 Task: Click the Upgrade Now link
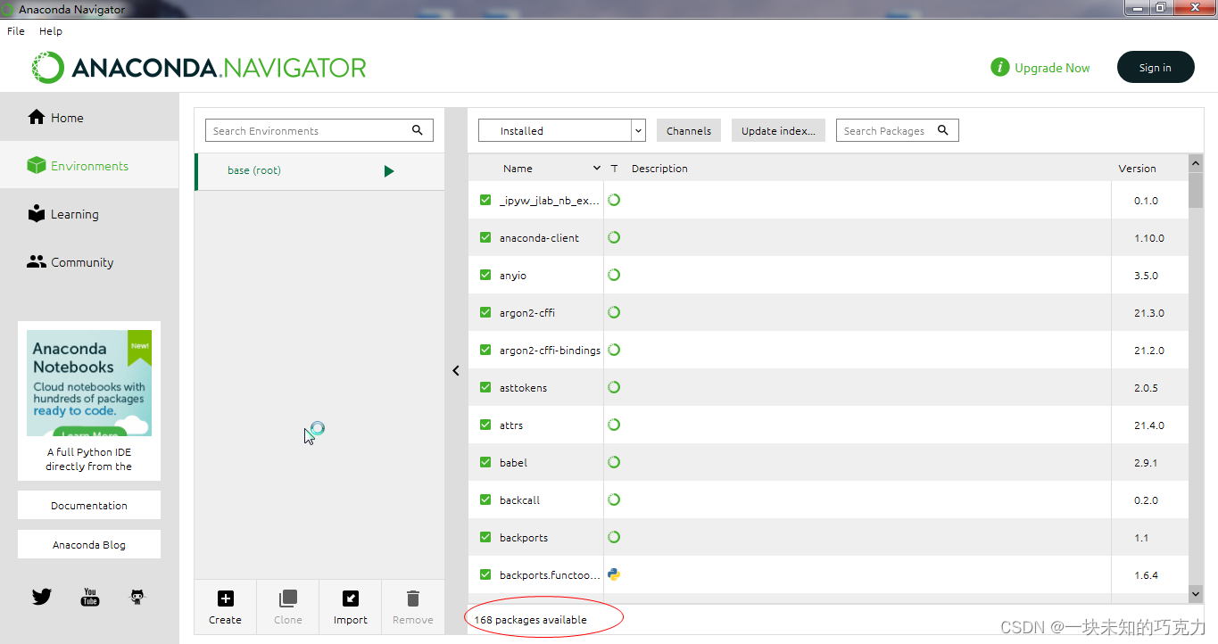coord(1052,68)
